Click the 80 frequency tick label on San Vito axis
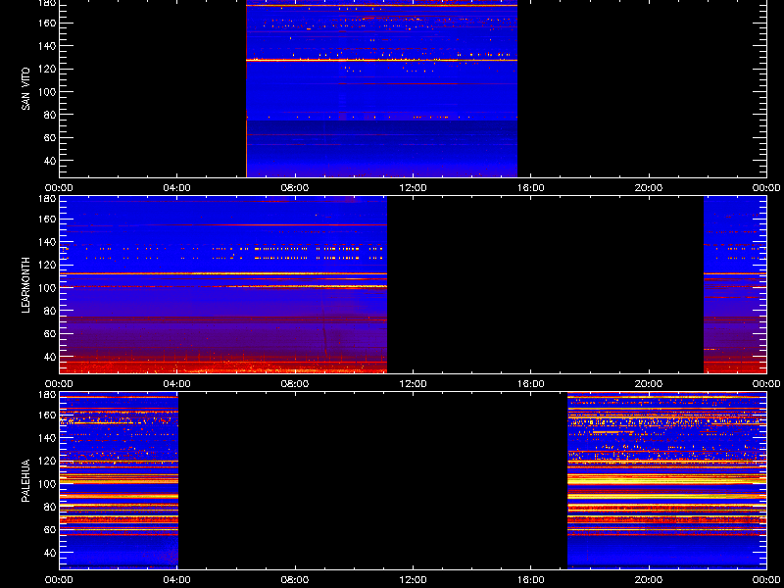This screenshot has height=588, width=784. click(x=50, y=115)
